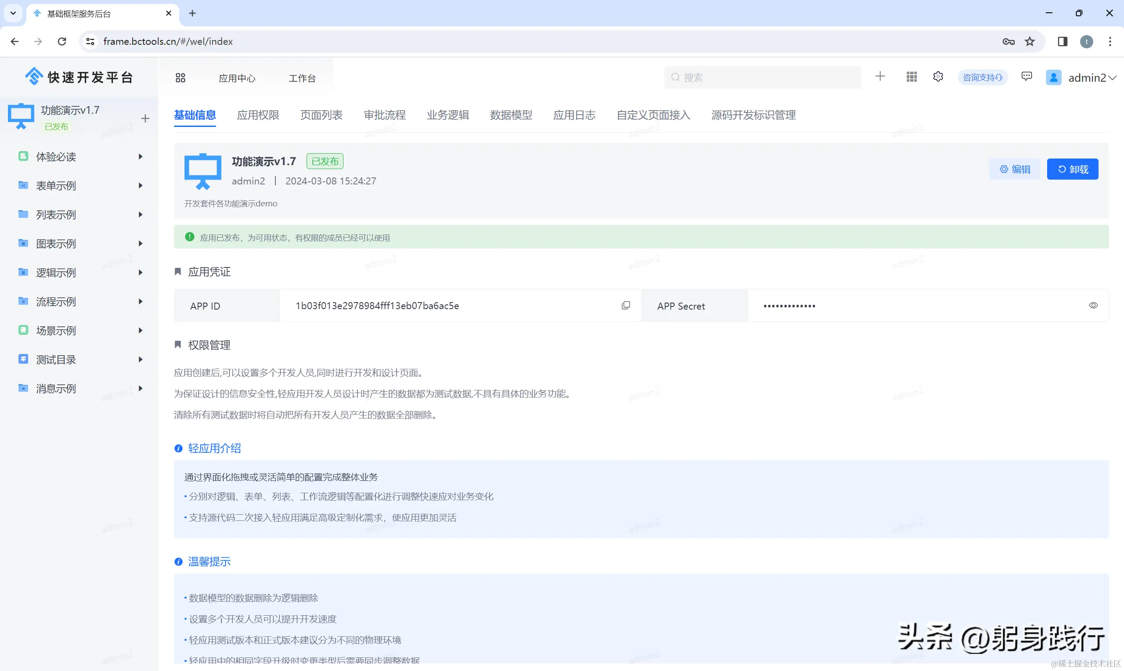The image size is (1124, 671).
Task: Click the 咨询支持 support link
Action: (982, 77)
